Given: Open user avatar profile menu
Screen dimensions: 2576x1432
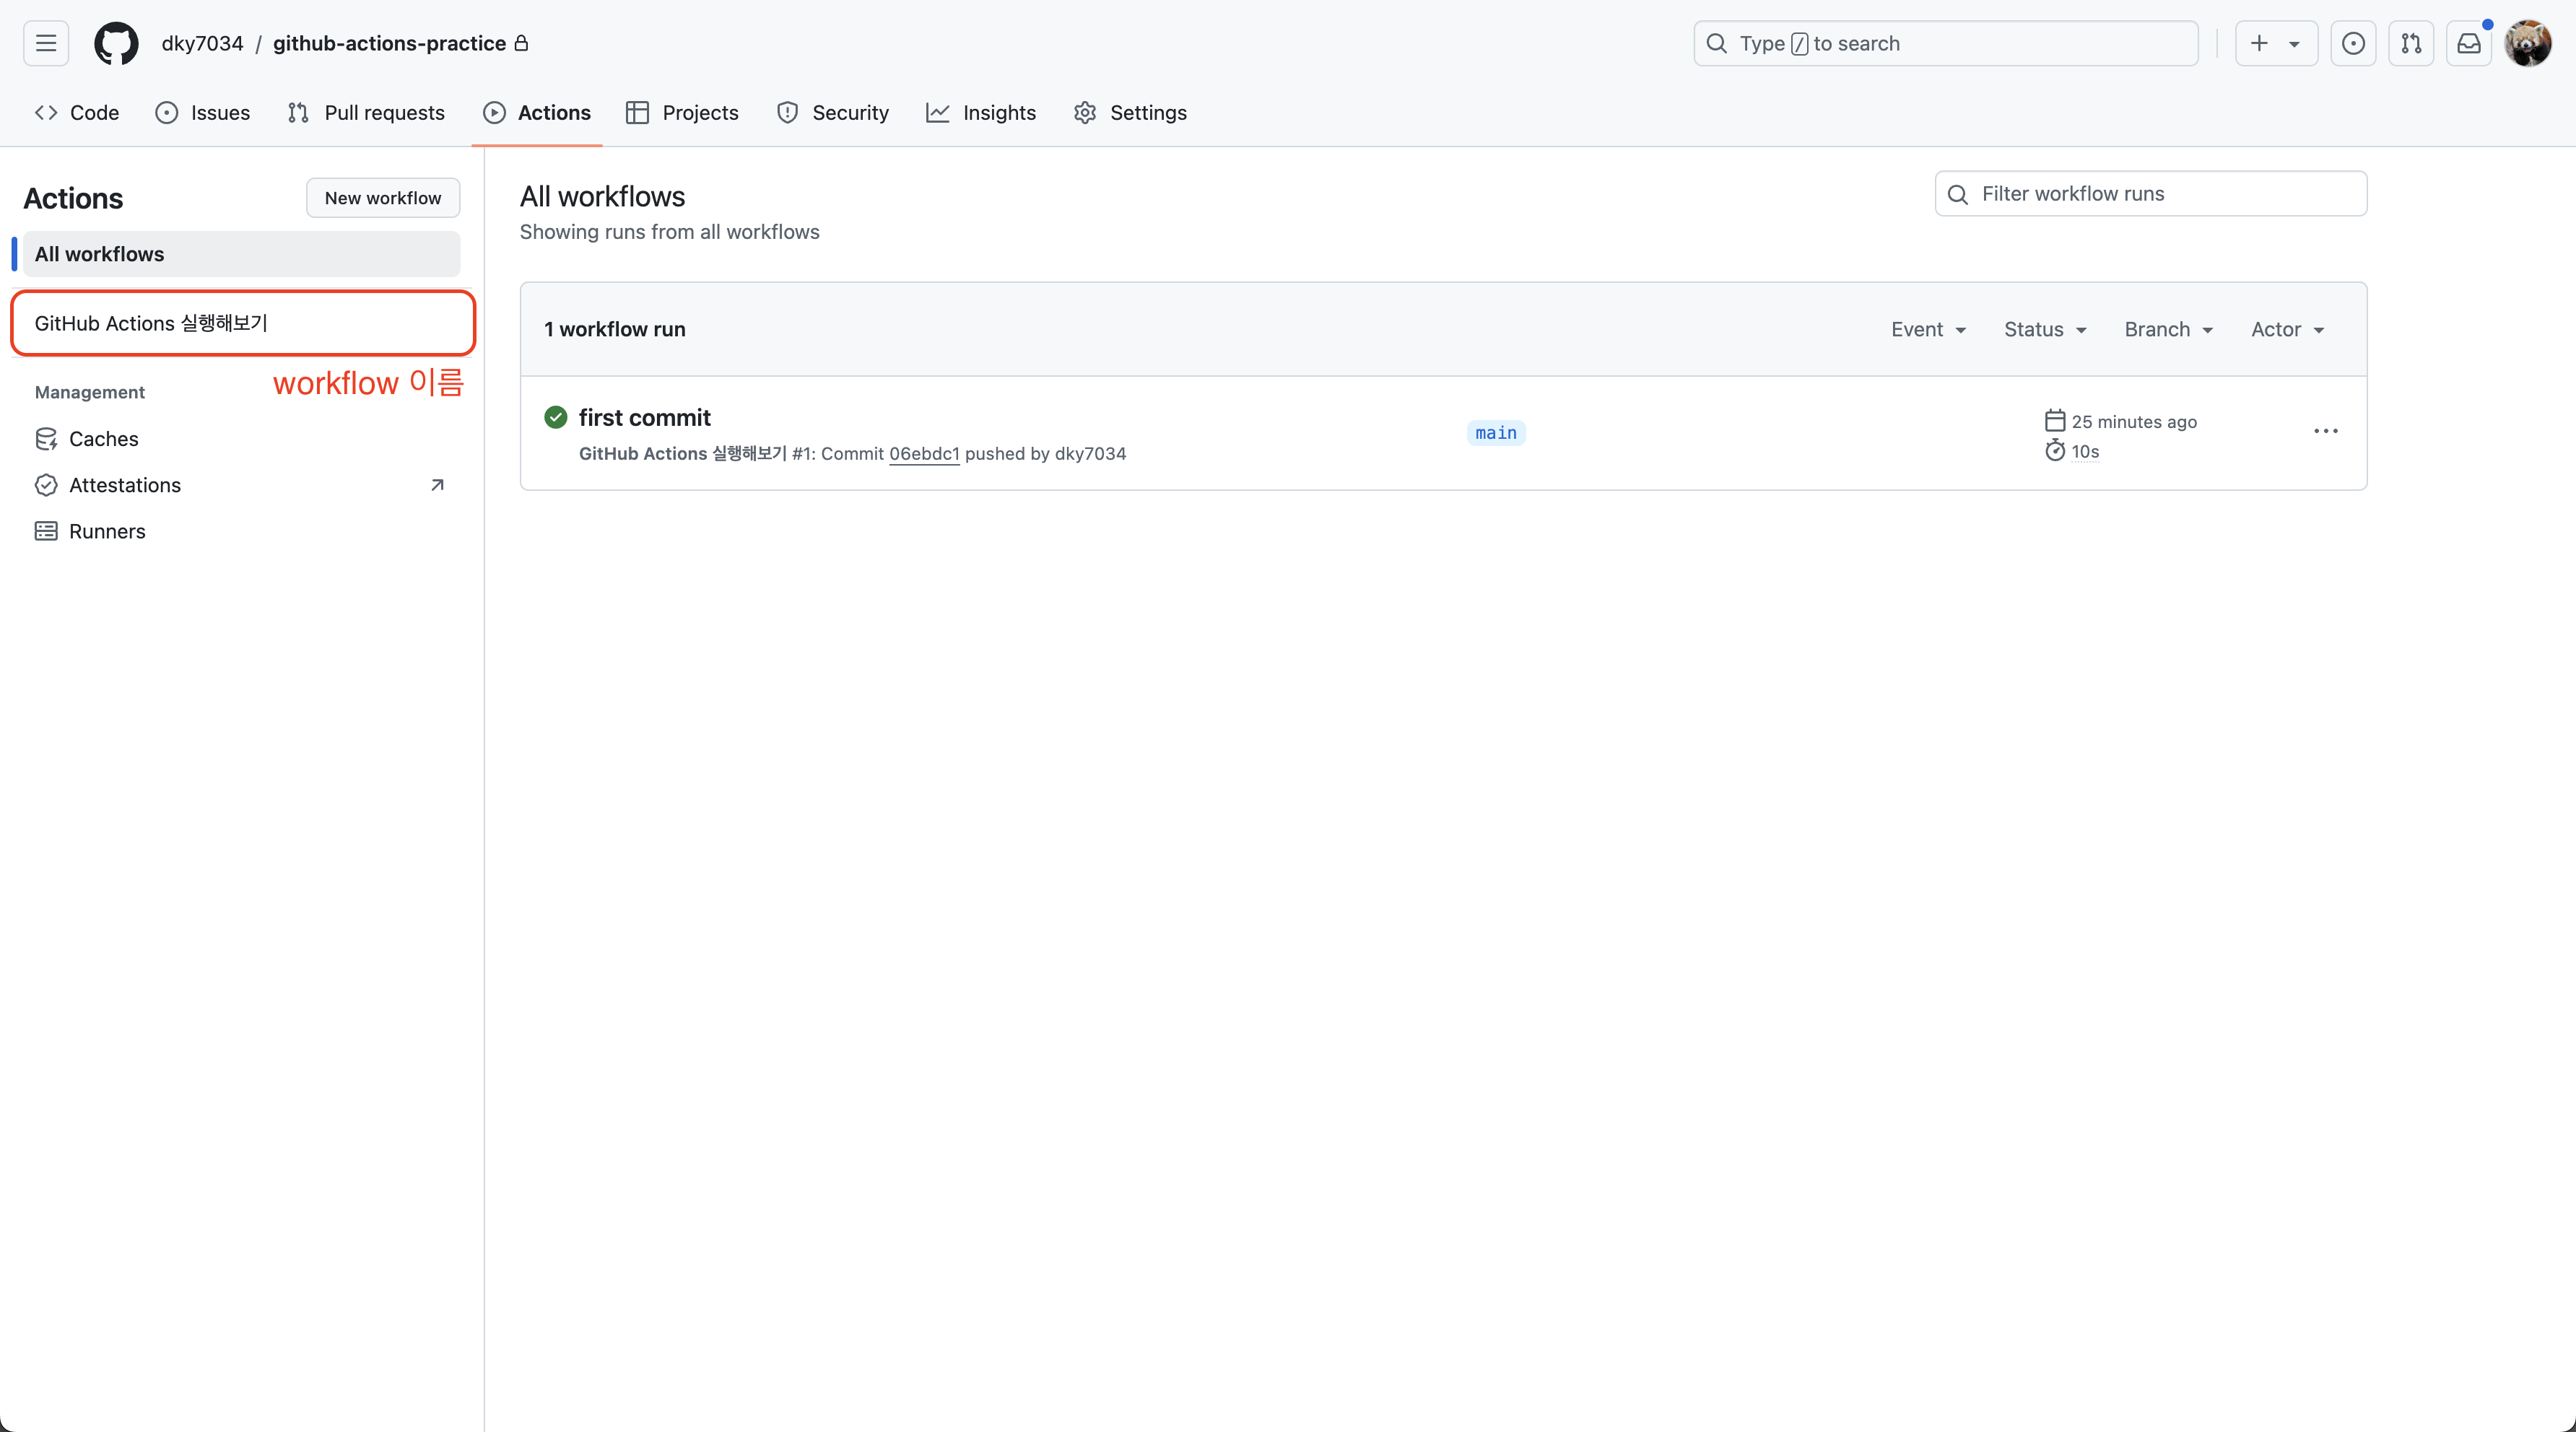Looking at the screenshot, I should (2527, 43).
